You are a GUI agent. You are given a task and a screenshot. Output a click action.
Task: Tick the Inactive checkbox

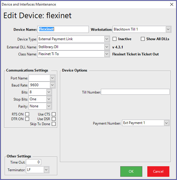(x=114, y=39)
